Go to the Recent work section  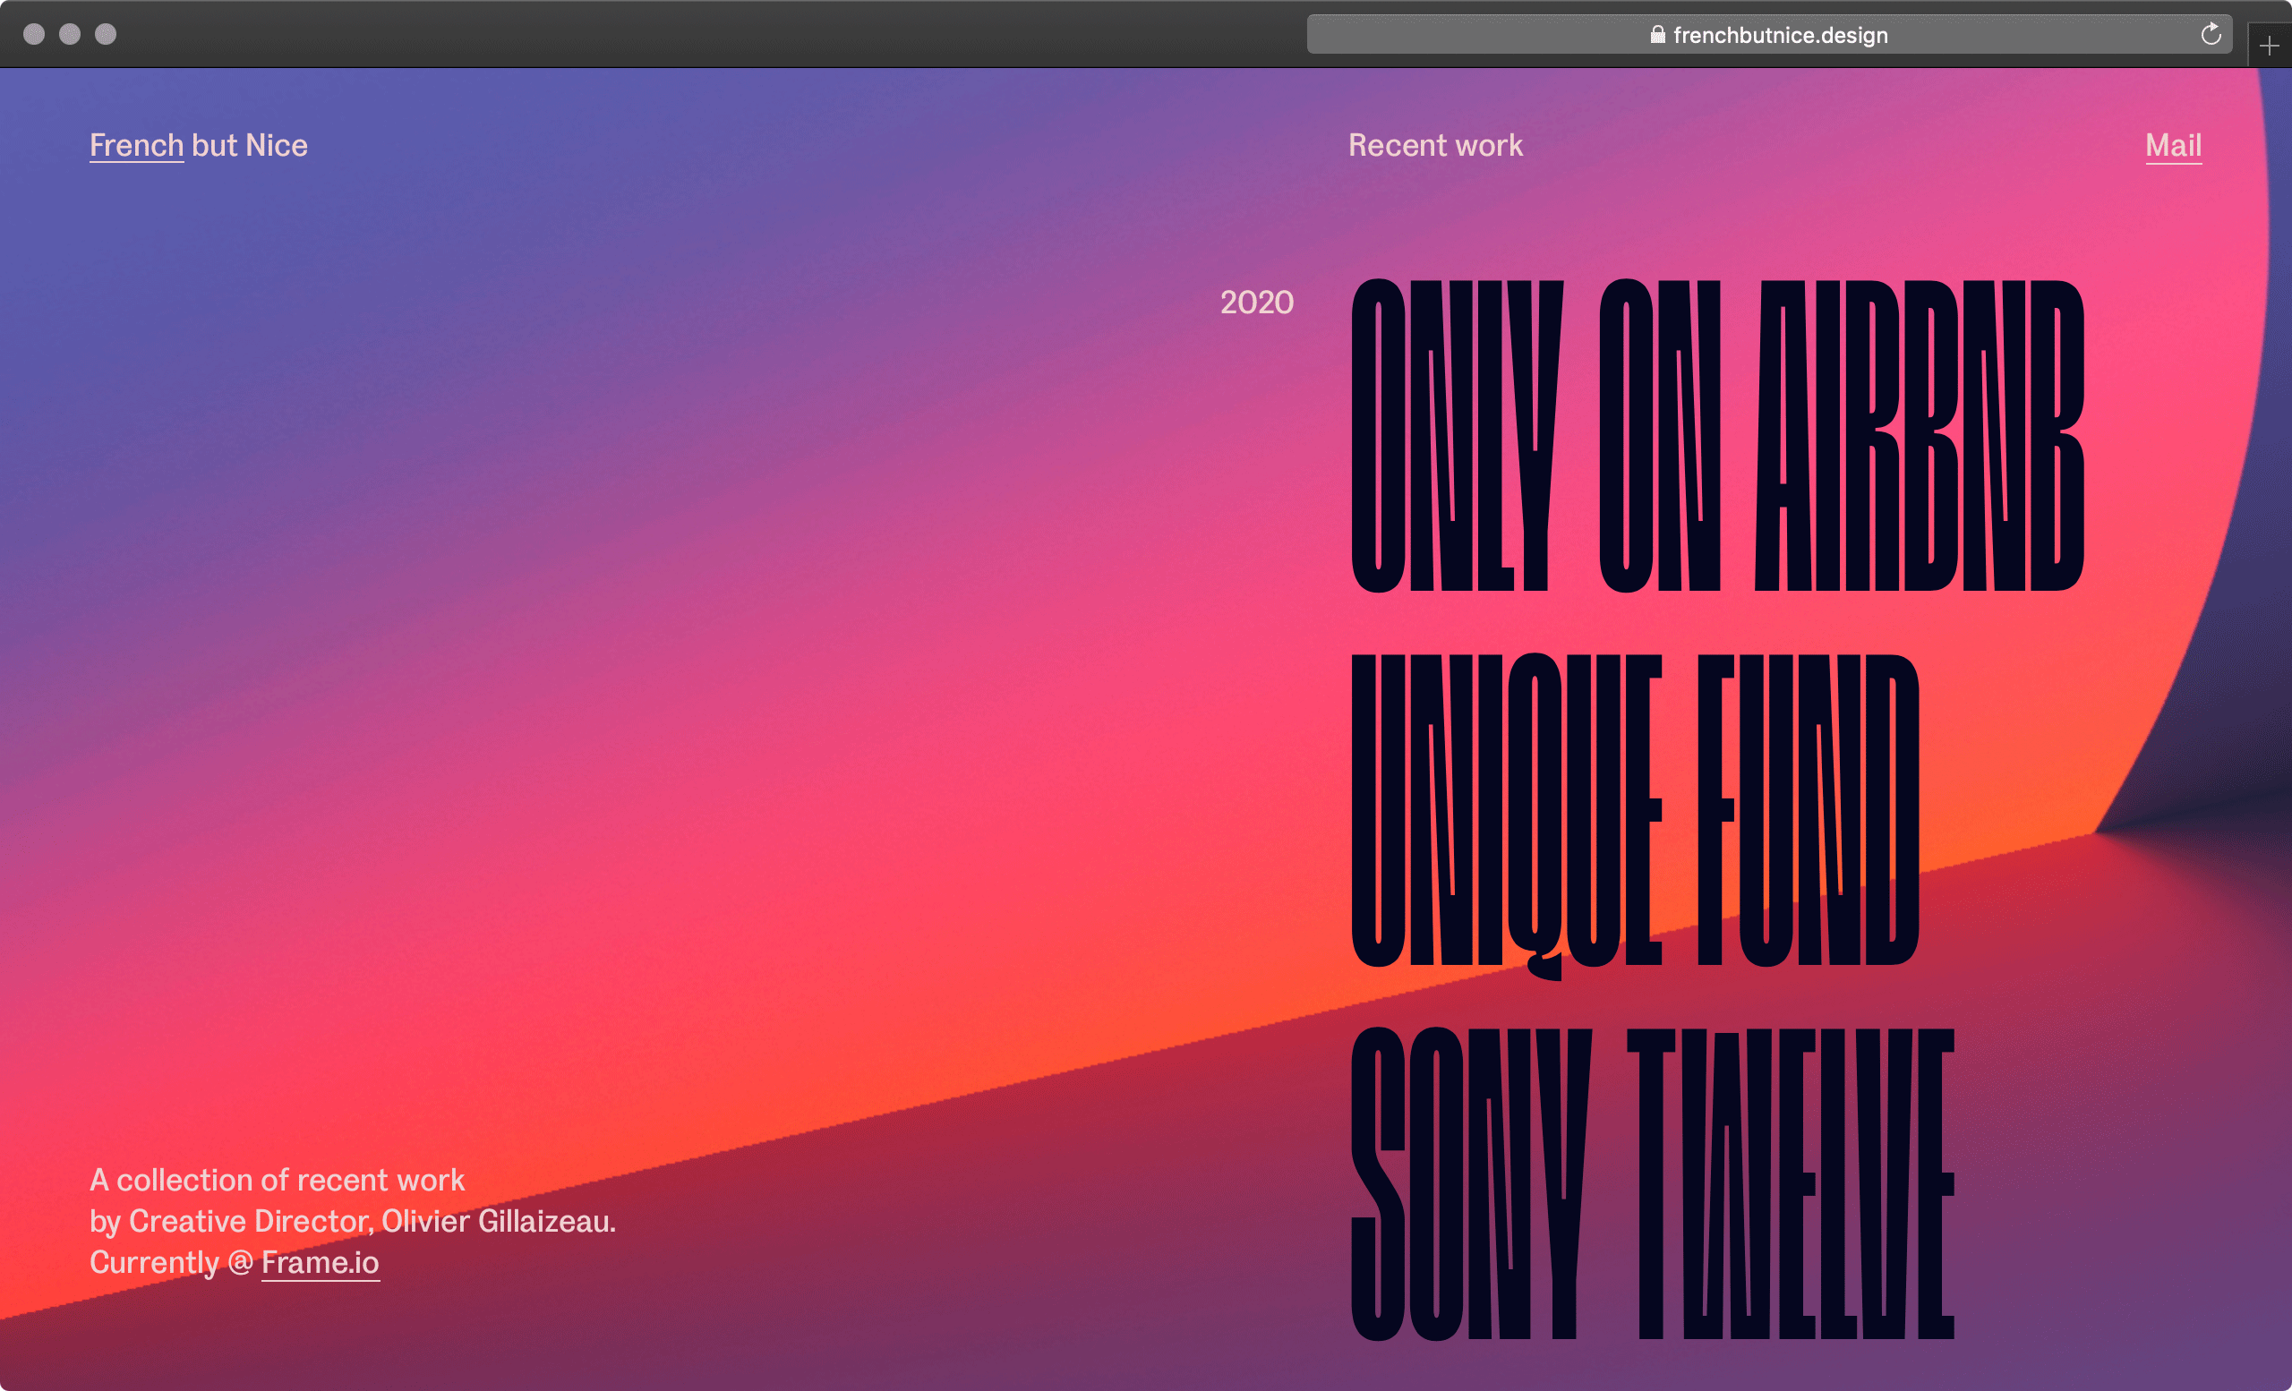coord(1434,145)
